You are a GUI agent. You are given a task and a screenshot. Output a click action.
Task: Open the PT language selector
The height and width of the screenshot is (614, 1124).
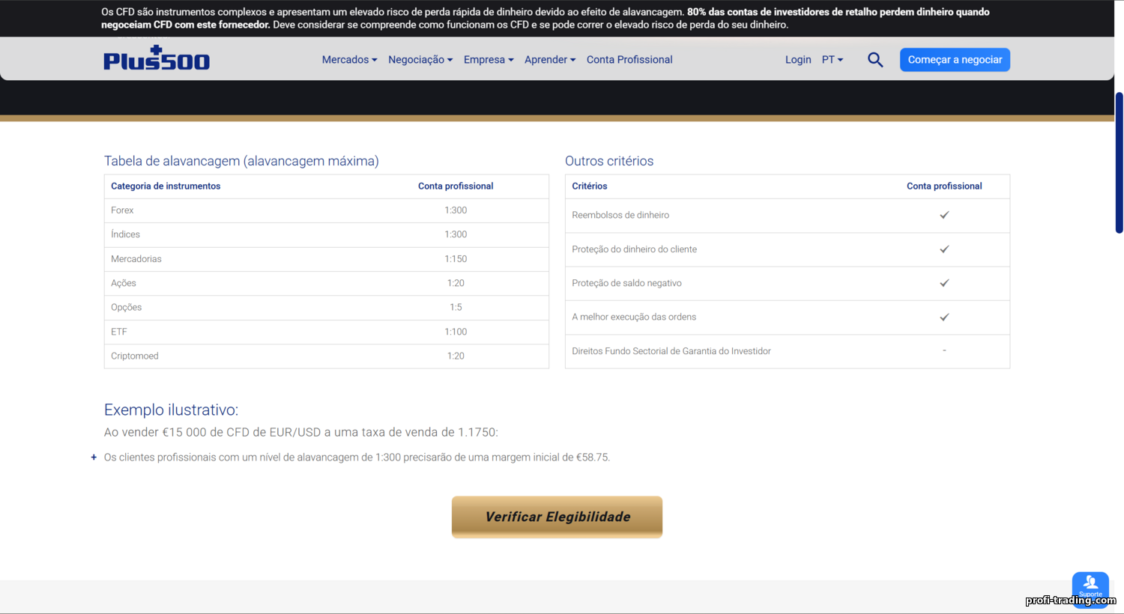point(832,60)
